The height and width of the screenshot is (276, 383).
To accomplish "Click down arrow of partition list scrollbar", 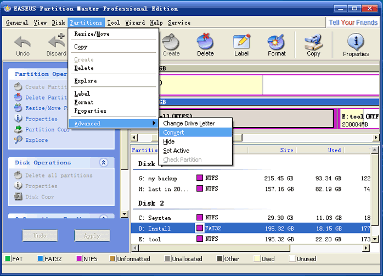I will [375, 239].
